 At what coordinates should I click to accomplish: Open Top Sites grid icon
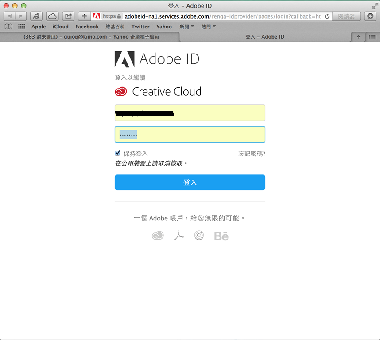pos(22,27)
